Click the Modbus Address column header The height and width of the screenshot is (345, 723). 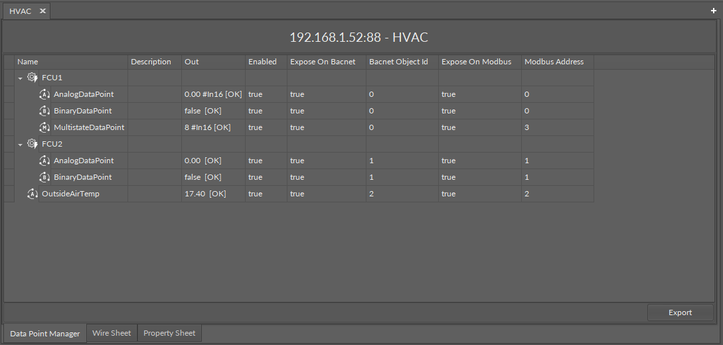(x=554, y=62)
